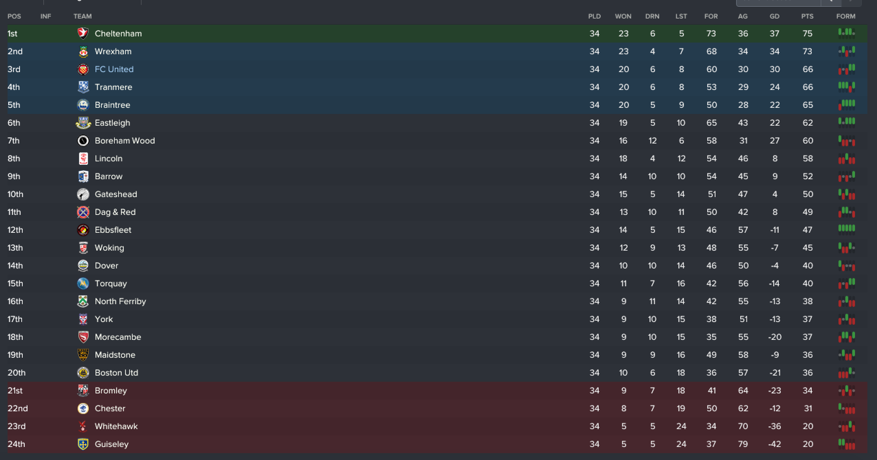Click the Wrexham club badge
The width and height of the screenshot is (877, 460).
tap(83, 51)
